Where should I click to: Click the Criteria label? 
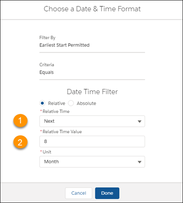[x=47, y=65]
